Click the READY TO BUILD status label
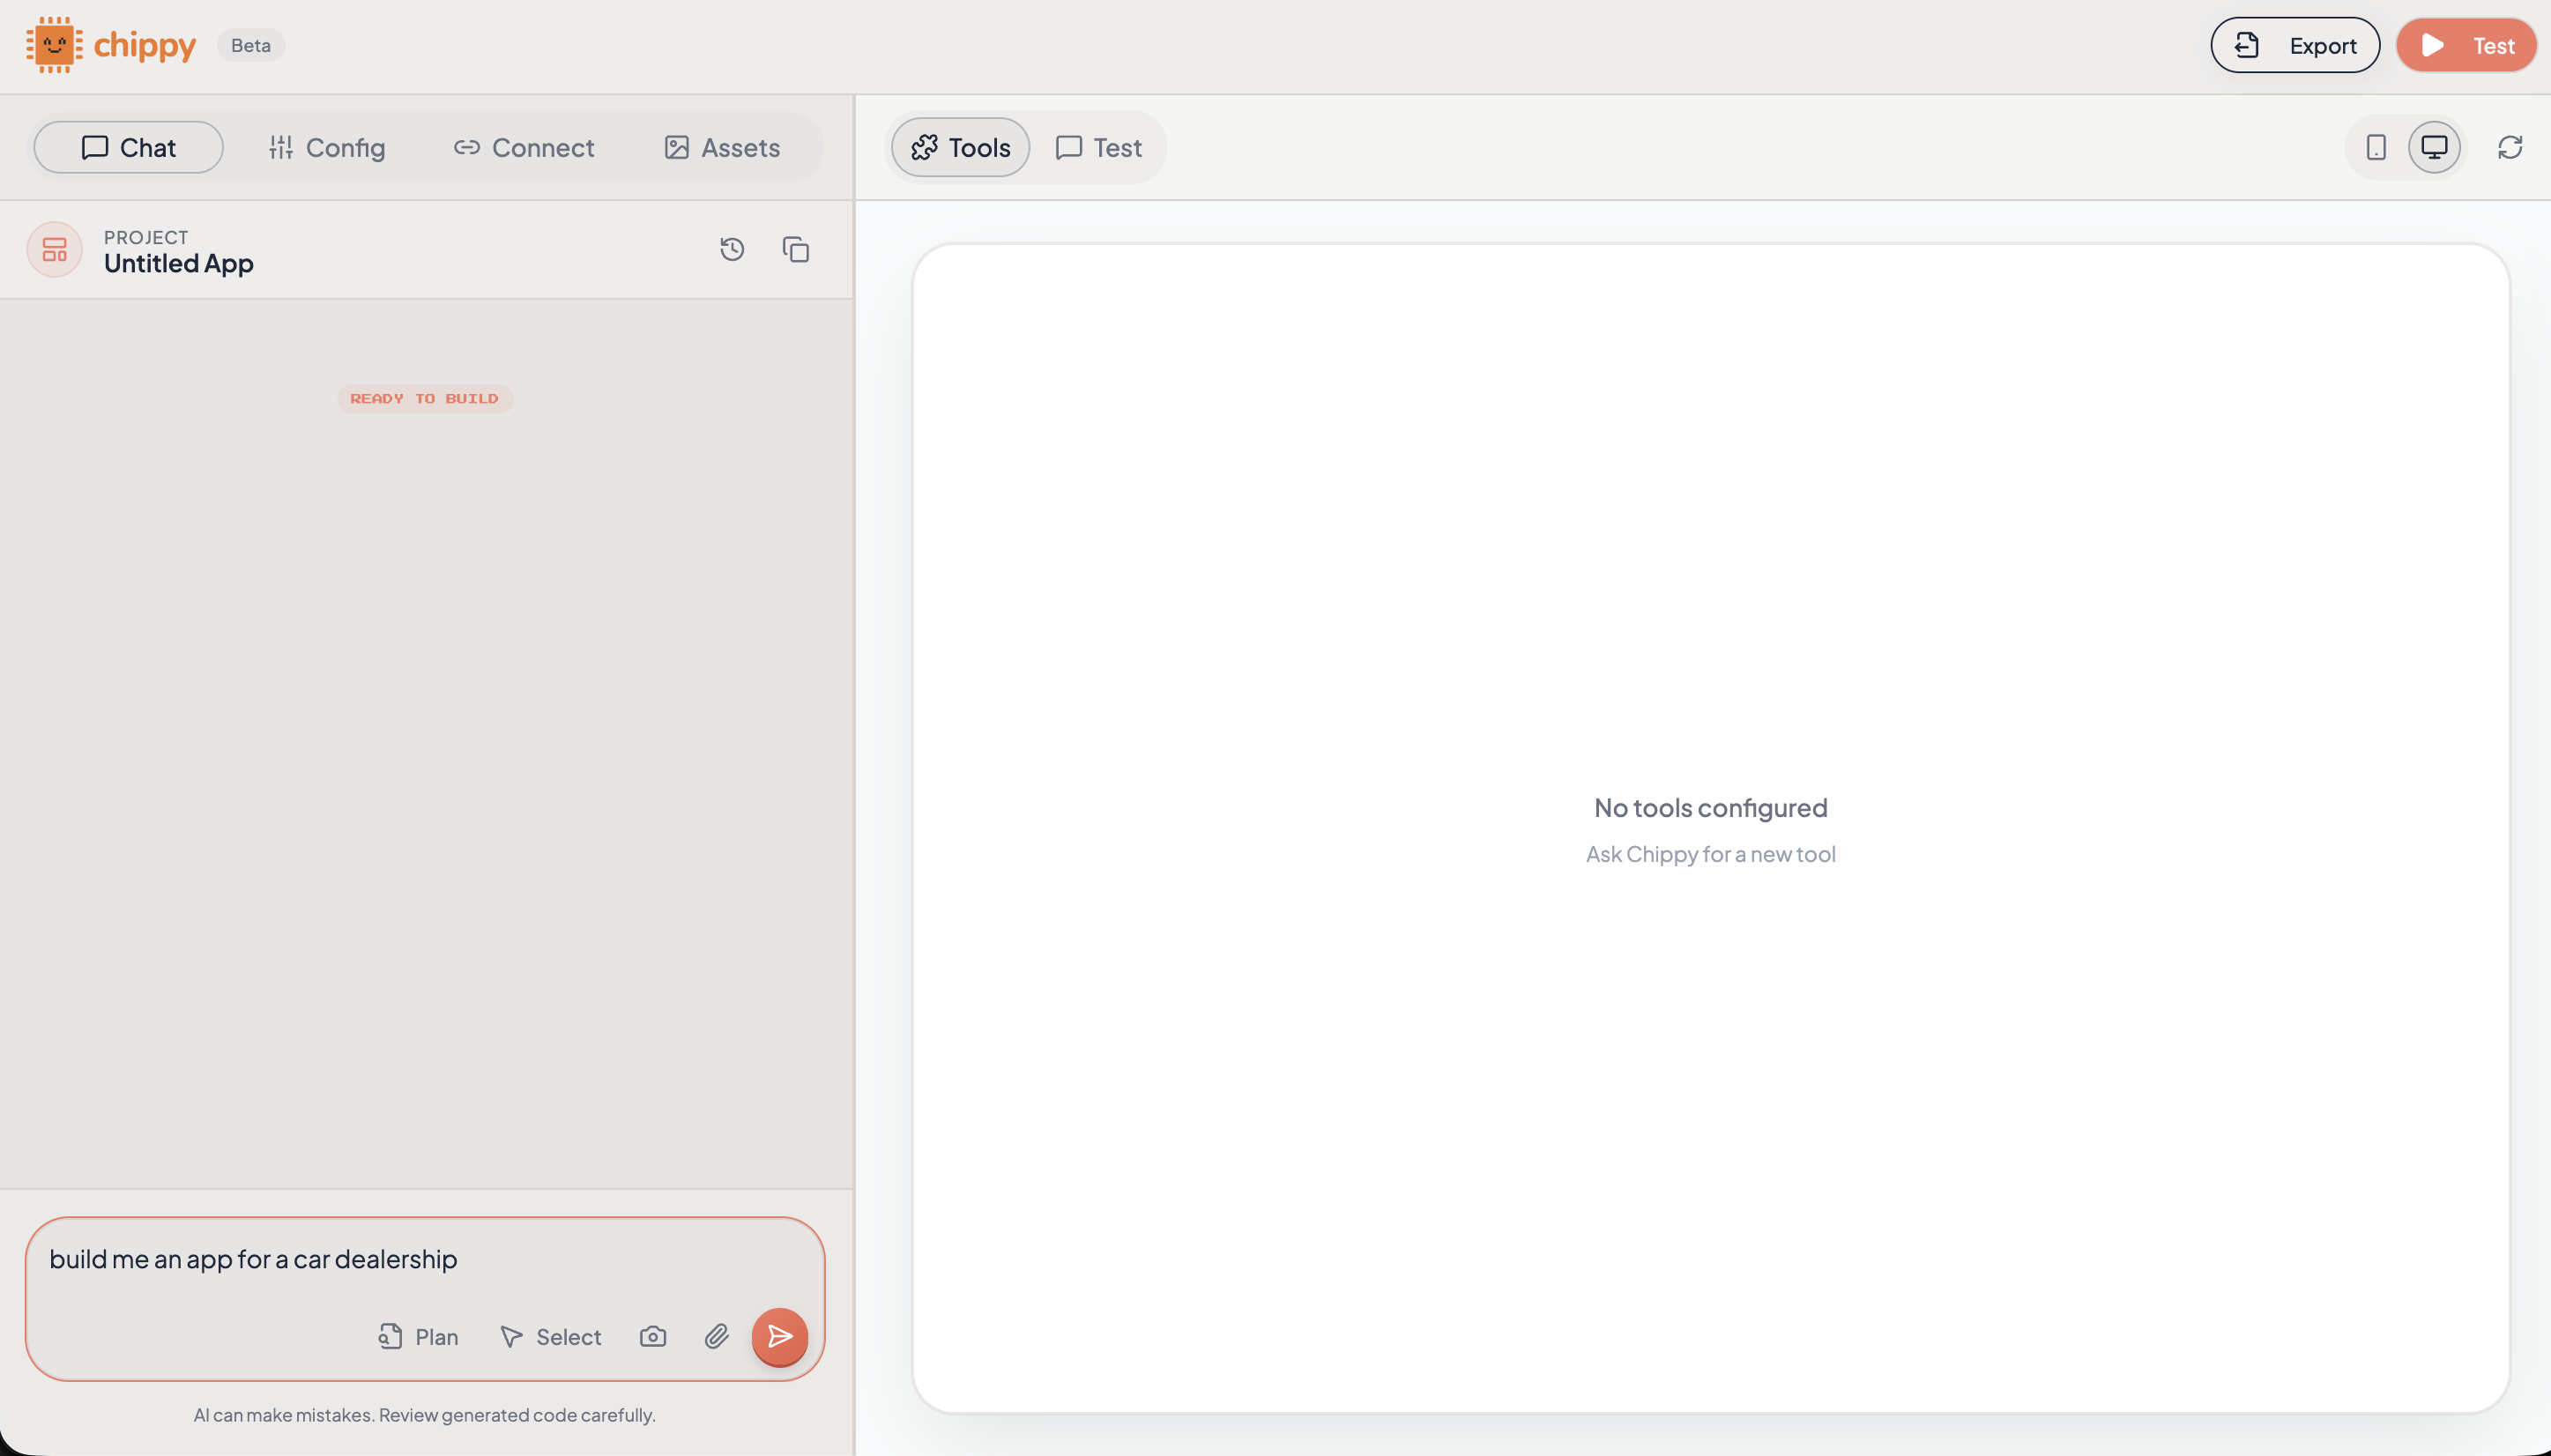This screenshot has height=1456, width=2551. click(425, 398)
